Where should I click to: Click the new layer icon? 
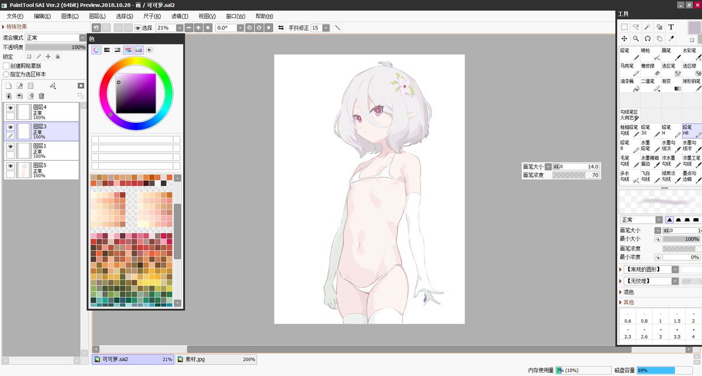click(x=9, y=86)
